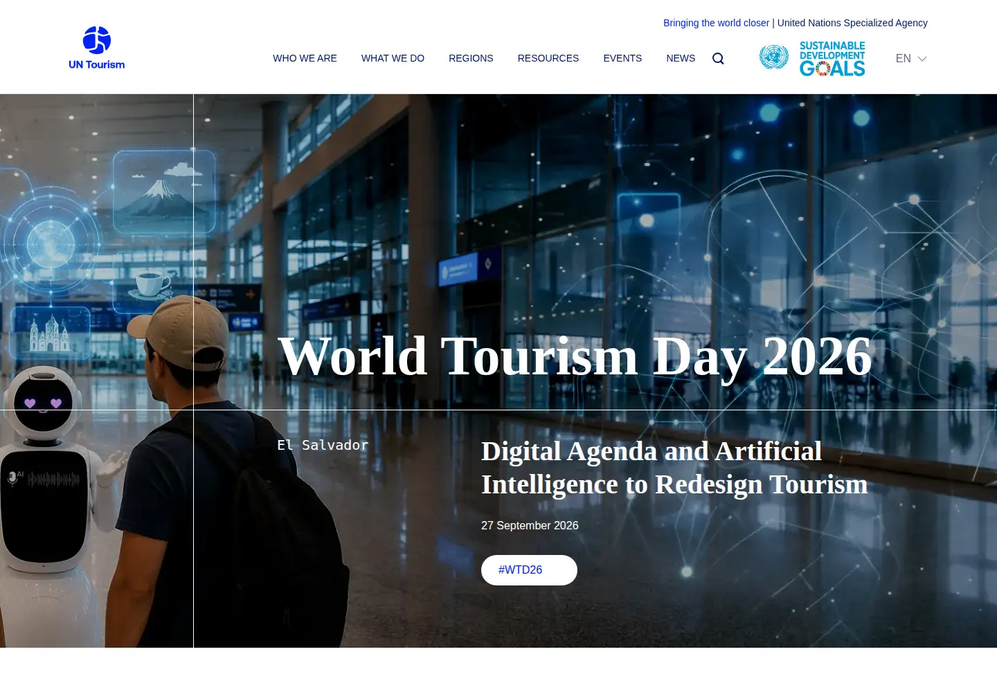Open the Regions menu
Screen dimensions: 997x692
pyautogui.click(x=471, y=58)
